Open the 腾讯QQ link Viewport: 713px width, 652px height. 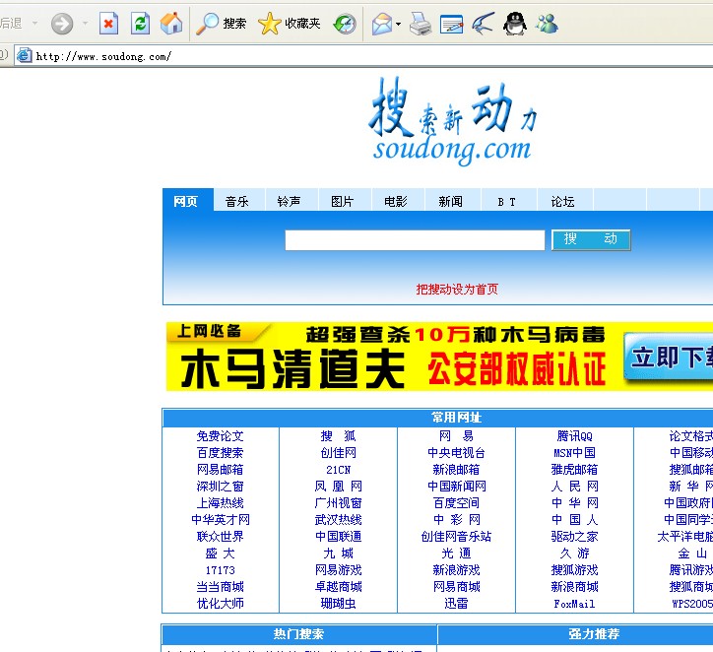(x=575, y=436)
